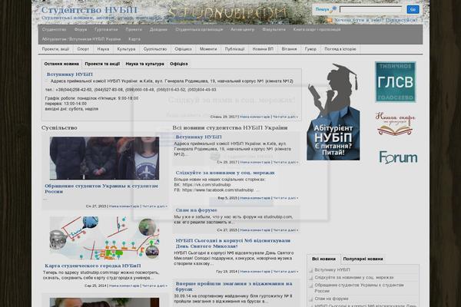Open Проекти in the grey main menu
This screenshot has height=307, width=461.
(x=134, y=29)
